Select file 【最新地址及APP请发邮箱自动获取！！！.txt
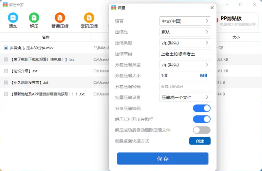This screenshot has height=171, width=262. tap(47, 94)
